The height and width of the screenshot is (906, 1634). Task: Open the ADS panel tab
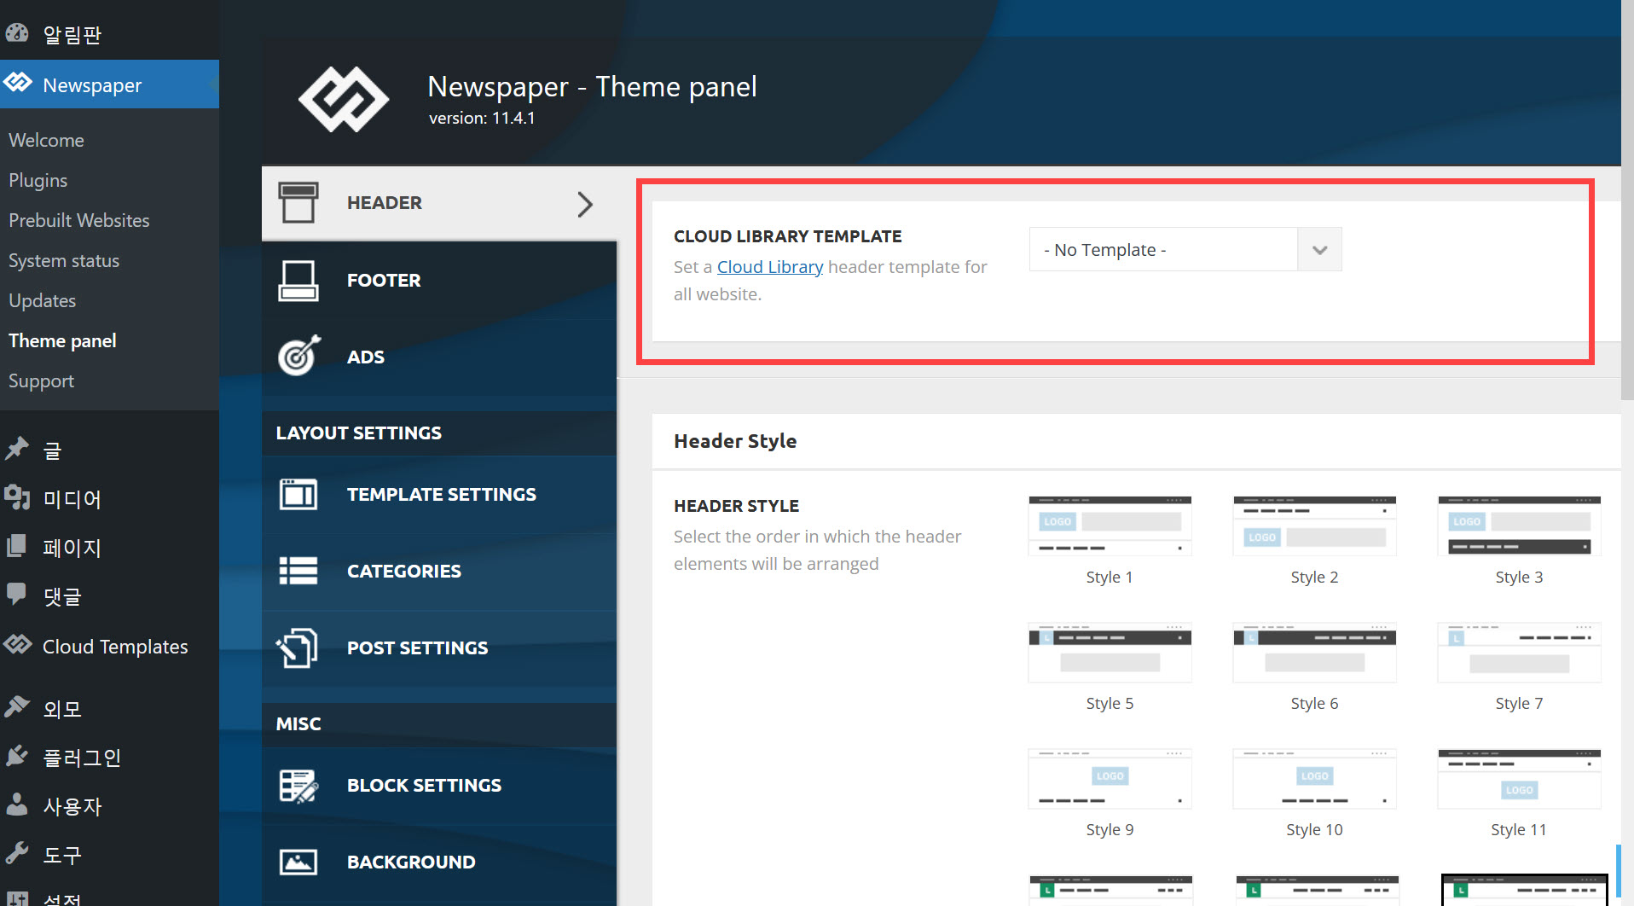point(438,357)
